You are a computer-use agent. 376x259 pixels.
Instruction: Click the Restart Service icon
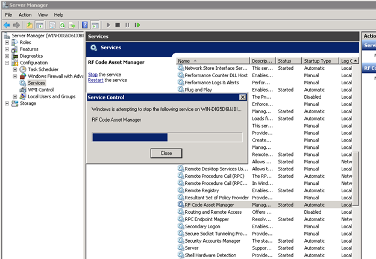[137, 25]
